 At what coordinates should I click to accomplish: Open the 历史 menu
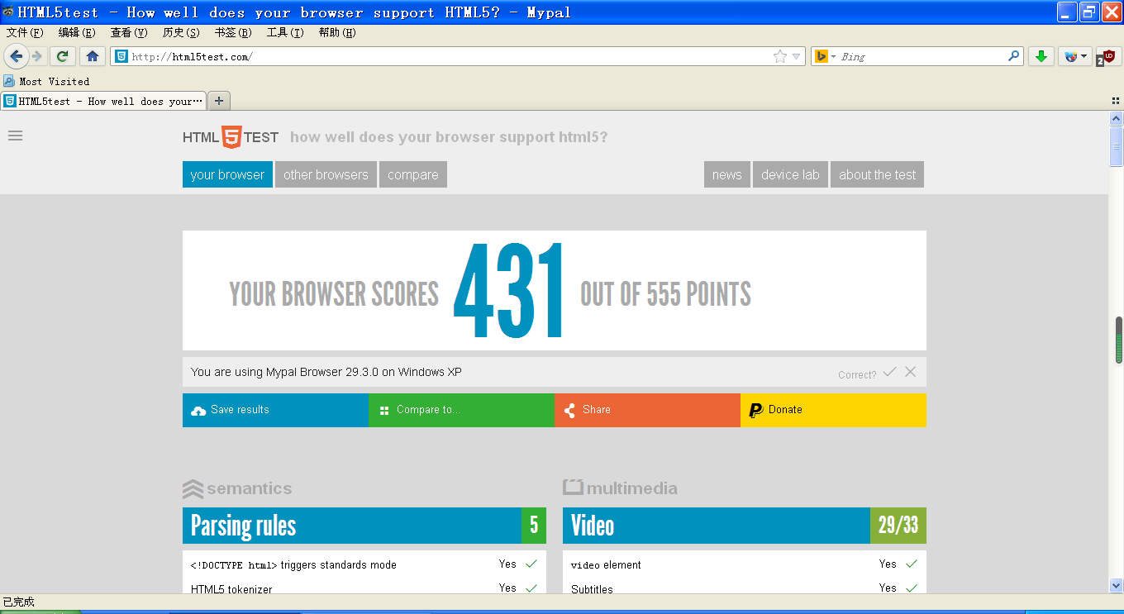coord(181,32)
